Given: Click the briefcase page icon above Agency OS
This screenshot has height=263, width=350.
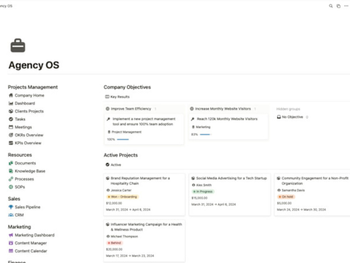Looking at the screenshot, I should click(18, 45).
